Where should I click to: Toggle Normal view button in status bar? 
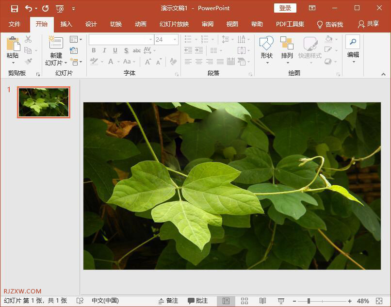(226, 301)
